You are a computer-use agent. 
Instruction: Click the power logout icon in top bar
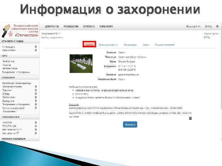[x=217, y=26]
